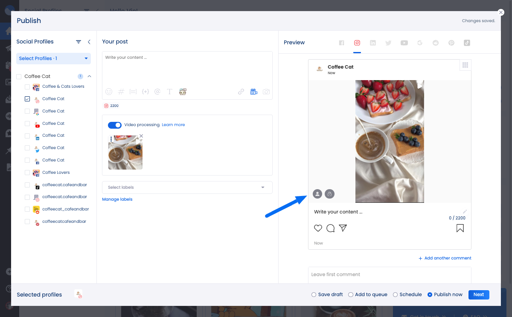The width and height of the screenshot is (512, 317).
Task: Click the Instagram 2200 character counter
Action: coord(111,106)
